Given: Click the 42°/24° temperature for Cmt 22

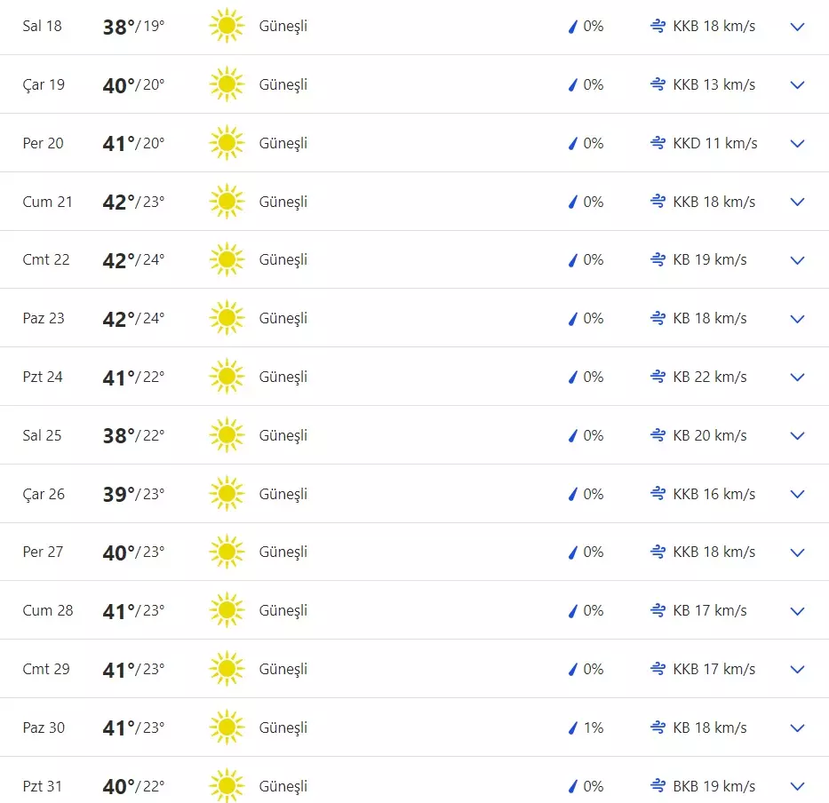Looking at the screenshot, I should point(133,260).
